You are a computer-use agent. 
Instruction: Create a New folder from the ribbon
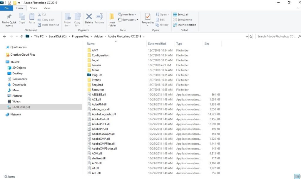[x=112, y=18]
